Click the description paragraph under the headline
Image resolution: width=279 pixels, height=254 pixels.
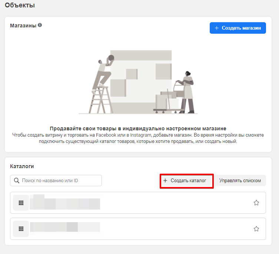tap(138, 138)
